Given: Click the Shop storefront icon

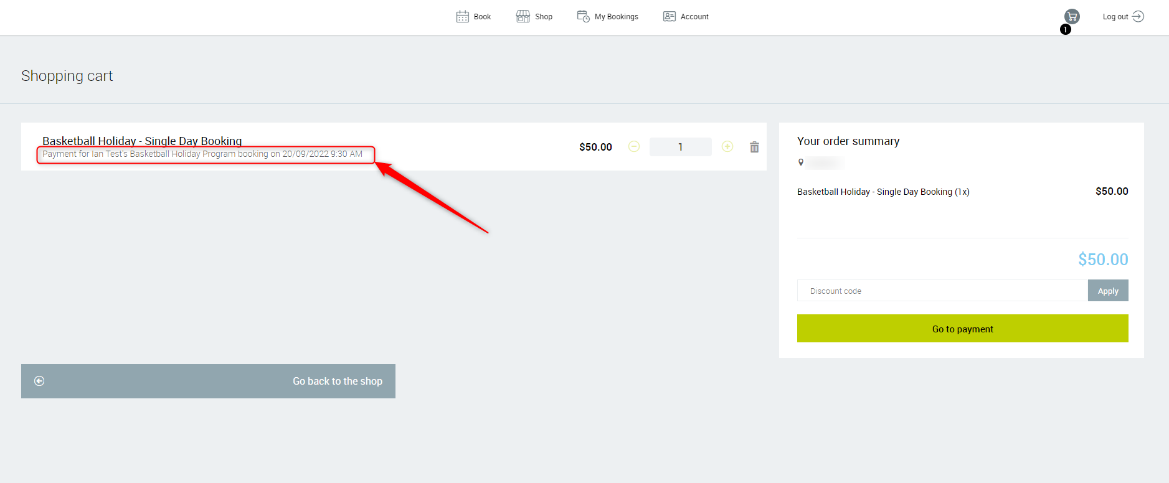Looking at the screenshot, I should 523,17.
